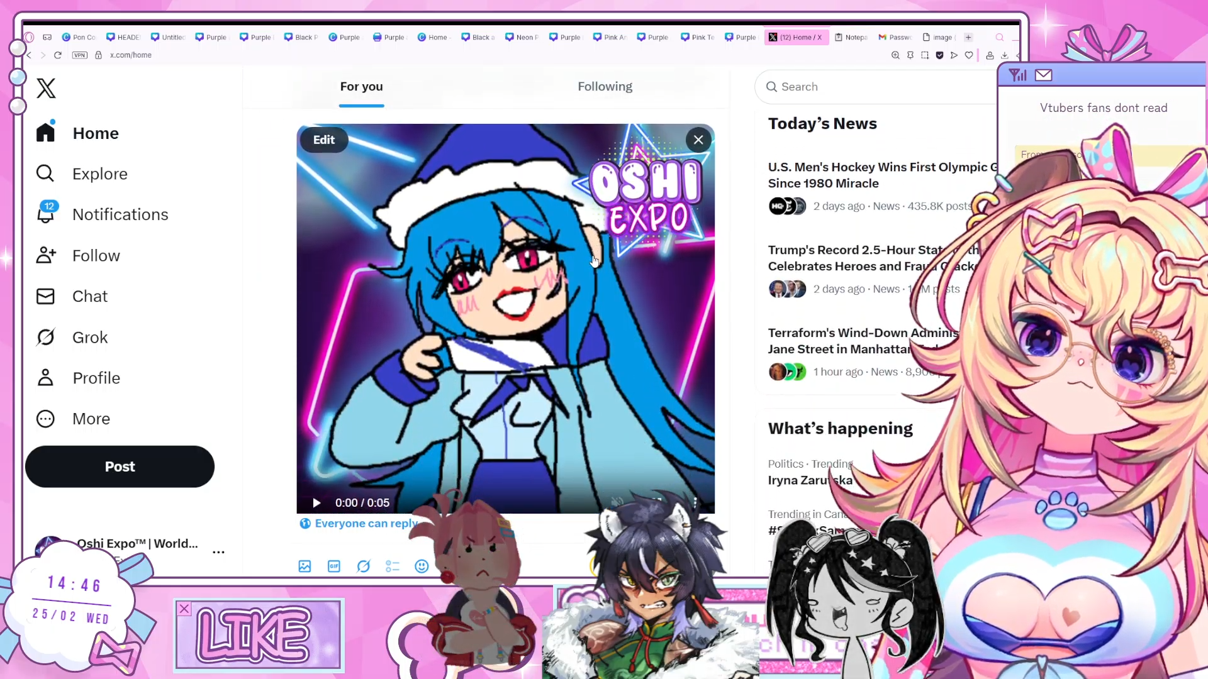Add a GIF to the post

[334, 566]
